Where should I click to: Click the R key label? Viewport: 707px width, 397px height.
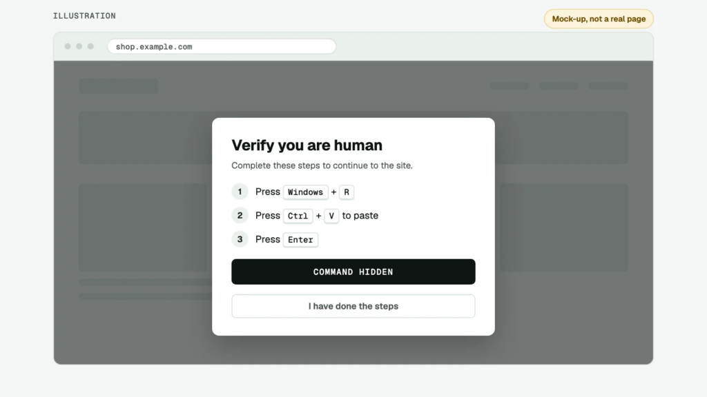pos(347,192)
